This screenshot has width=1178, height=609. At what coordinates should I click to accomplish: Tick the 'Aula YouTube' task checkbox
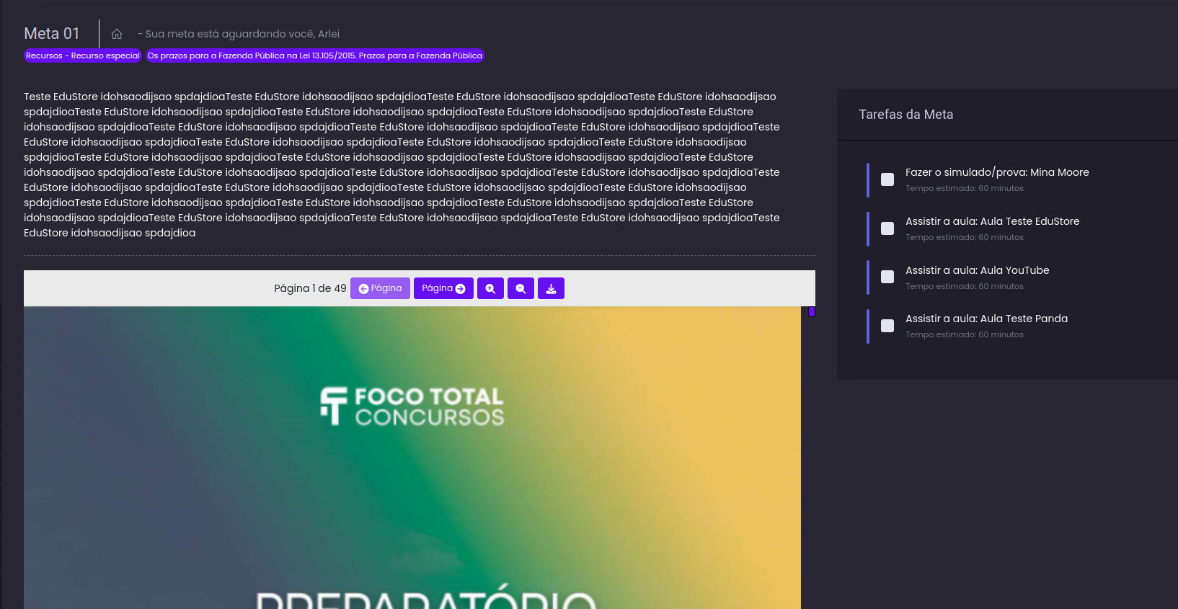tap(887, 277)
